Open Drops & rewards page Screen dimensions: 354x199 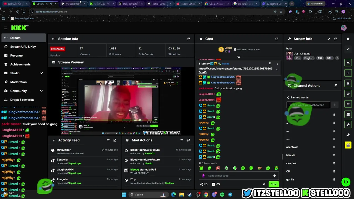[24, 100]
